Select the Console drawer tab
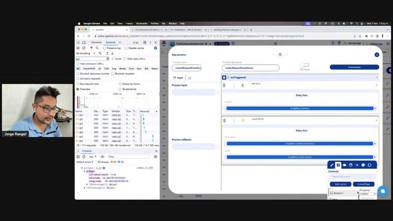 [87, 151]
